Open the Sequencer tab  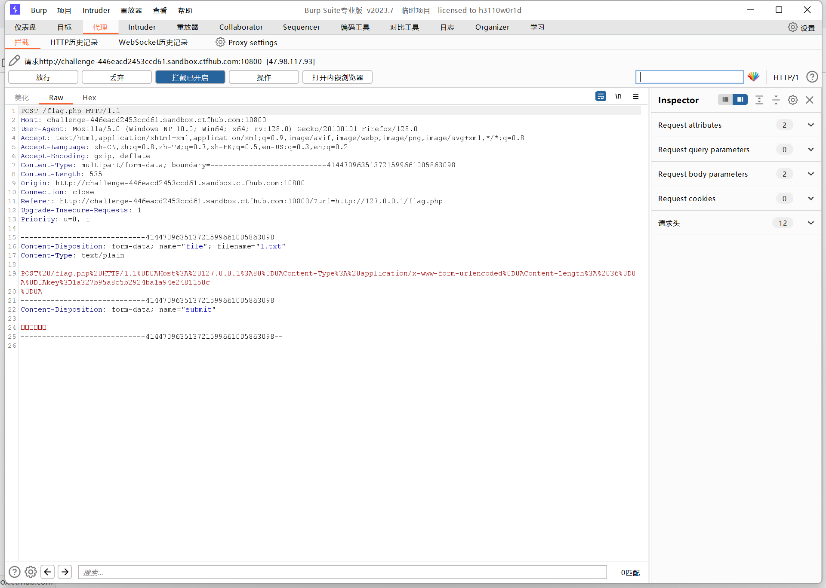pos(302,27)
